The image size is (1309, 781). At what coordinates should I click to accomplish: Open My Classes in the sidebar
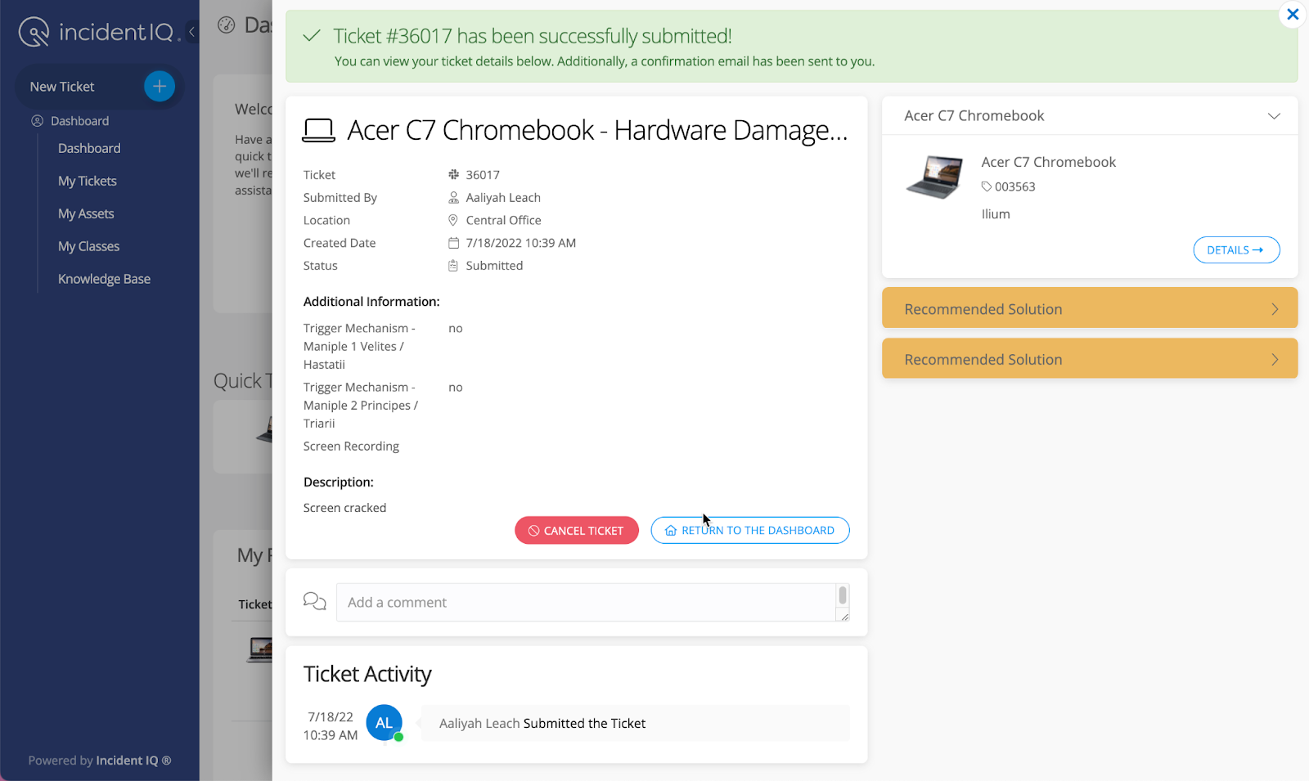tap(88, 246)
